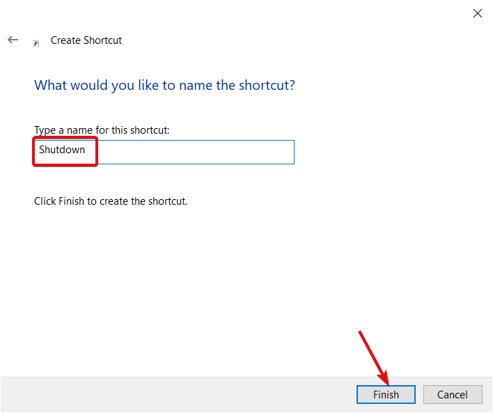Cancel the shortcut creation
The height and width of the screenshot is (413, 493).
(453, 394)
